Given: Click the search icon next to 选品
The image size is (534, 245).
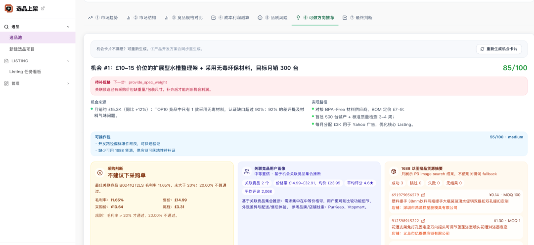Looking at the screenshot, I should (6, 27).
